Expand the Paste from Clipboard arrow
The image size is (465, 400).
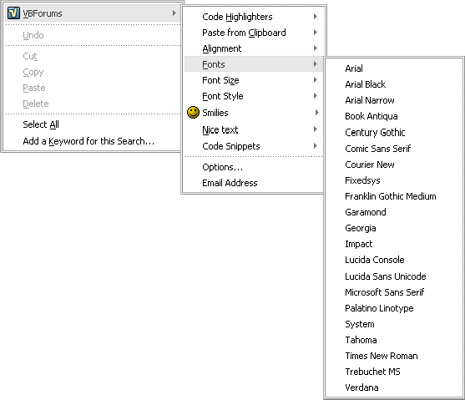pyautogui.click(x=316, y=32)
